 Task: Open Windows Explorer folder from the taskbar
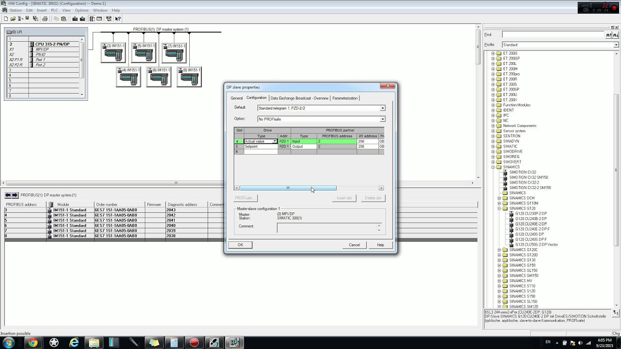(x=94, y=343)
